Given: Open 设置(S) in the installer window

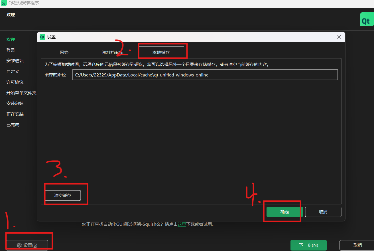Looking at the screenshot, I should pyautogui.click(x=27, y=245).
